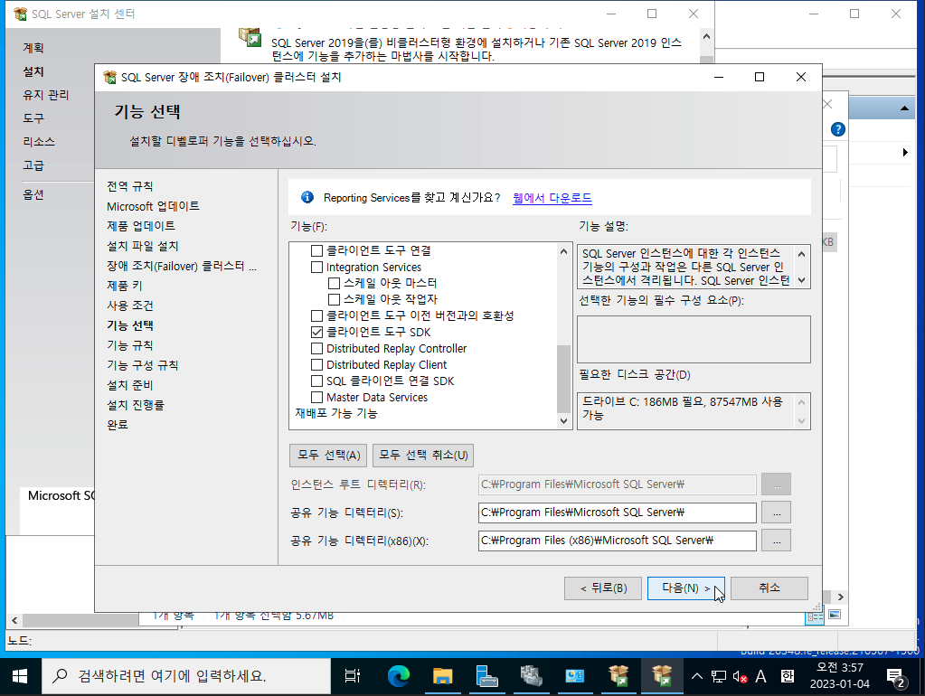Check 스케일 아웃 마스터 checkbox
925x696 pixels.
tap(334, 283)
